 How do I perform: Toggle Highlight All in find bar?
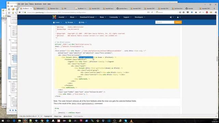pos(48,116)
